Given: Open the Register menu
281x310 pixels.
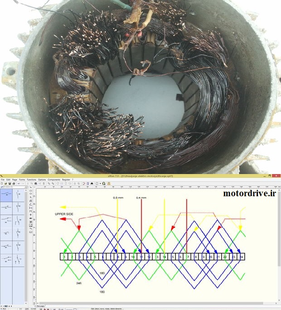Looking at the screenshot, I should point(66,180).
